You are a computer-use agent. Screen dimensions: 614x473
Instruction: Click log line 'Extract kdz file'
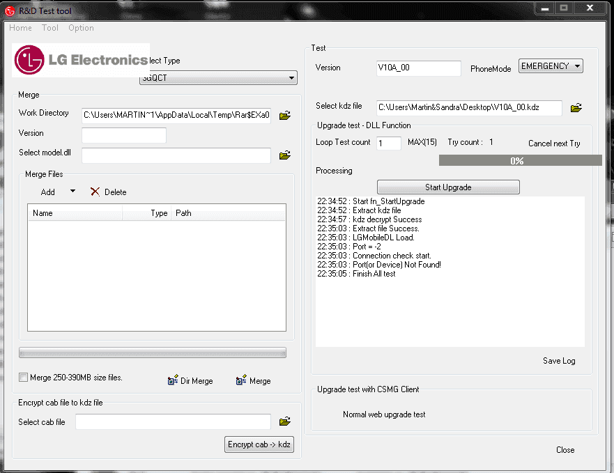(x=359, y=210)
